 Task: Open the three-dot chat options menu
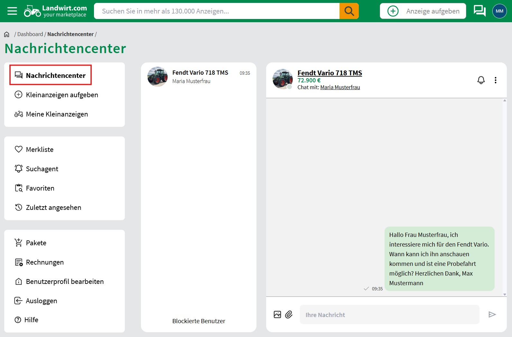(495, 80)
